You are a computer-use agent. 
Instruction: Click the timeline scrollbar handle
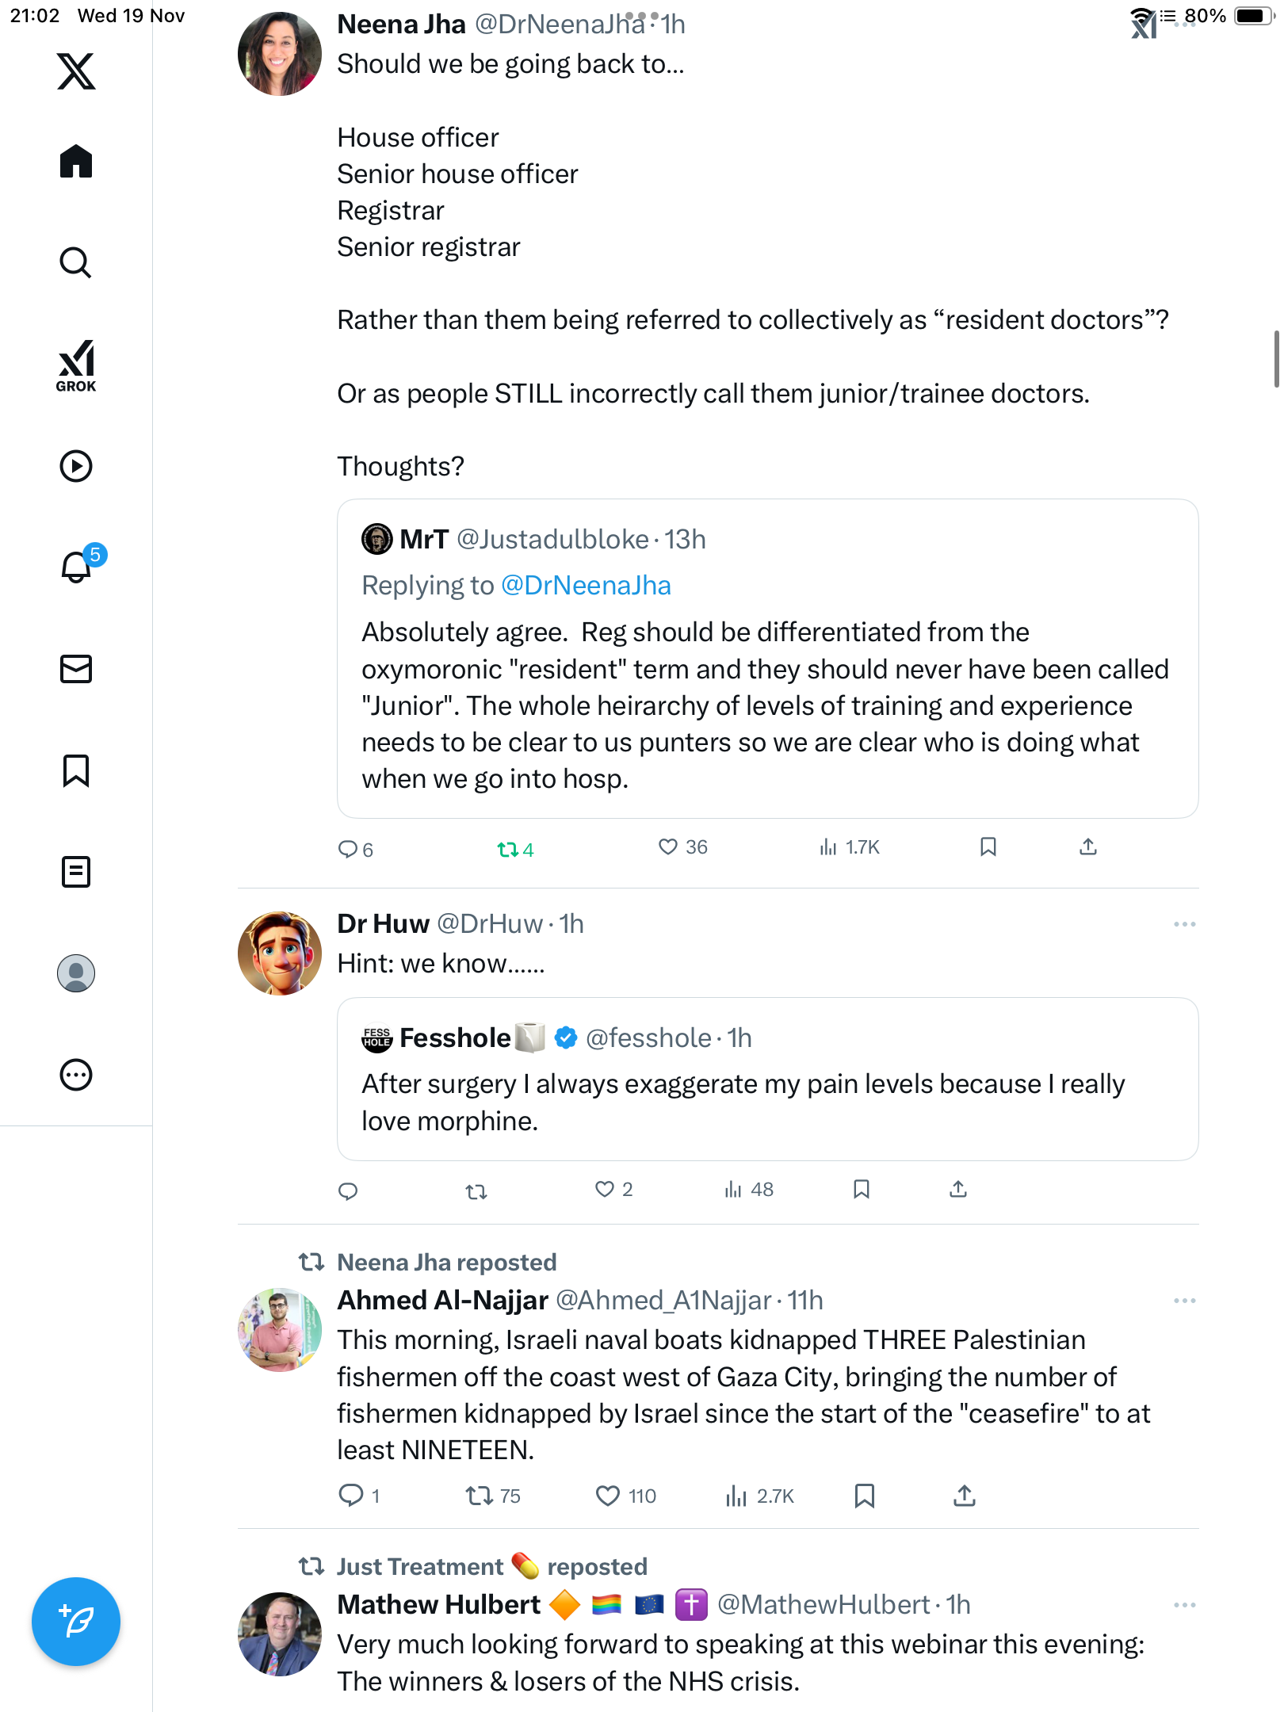pos(1275,358)
